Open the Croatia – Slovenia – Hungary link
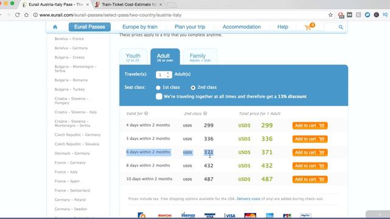Viewport: 390px width, 219px height. click(71, 100)
